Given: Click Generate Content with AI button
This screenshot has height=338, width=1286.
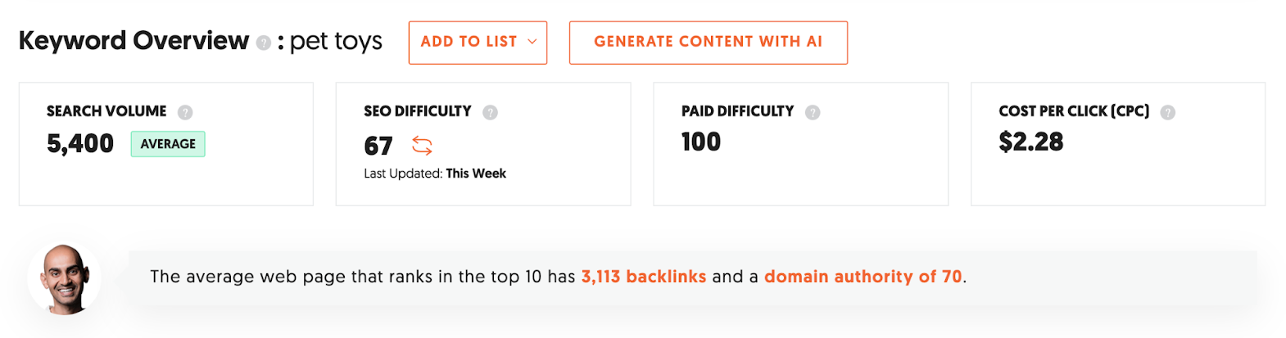Looking at the screenshot, I should (709, 43).
